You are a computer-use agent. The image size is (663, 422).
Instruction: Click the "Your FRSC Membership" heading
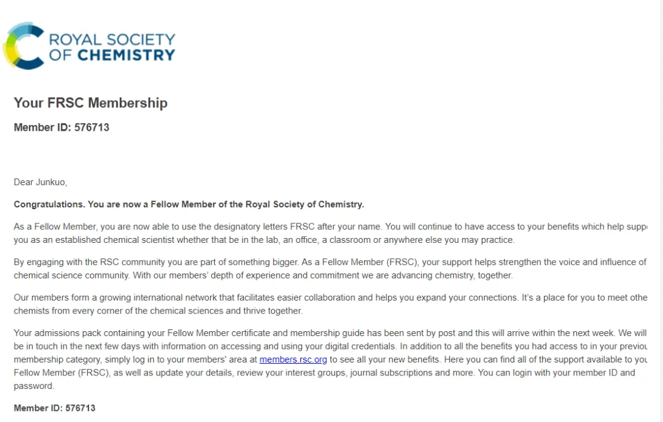(x=90, y=102)
